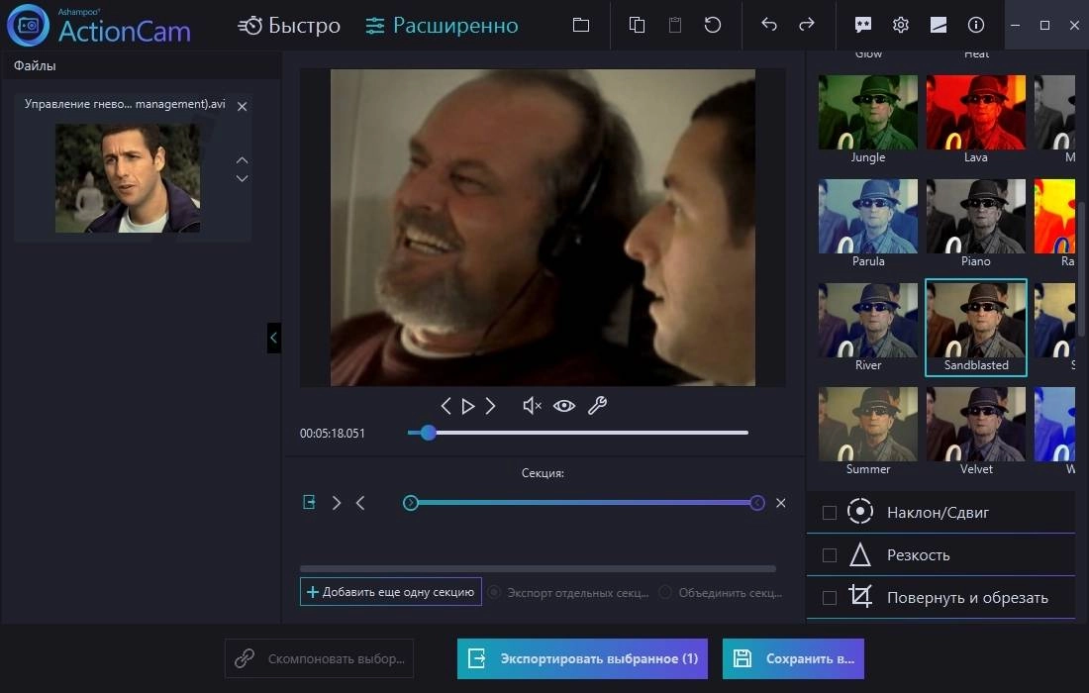Screen dimensions: 1089x693
Task: Switch to Расширенно mode
Action: (442, 26)
